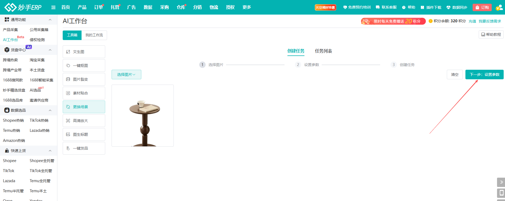This screenshot has width=505, height=201.
Task: Switch to the 任务列表 tab
Action: [324, 51]
